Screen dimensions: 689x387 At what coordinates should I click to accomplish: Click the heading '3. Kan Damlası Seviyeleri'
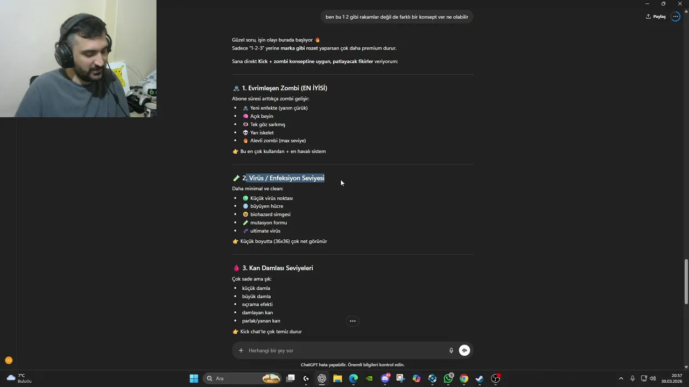(x=277, y=268)
